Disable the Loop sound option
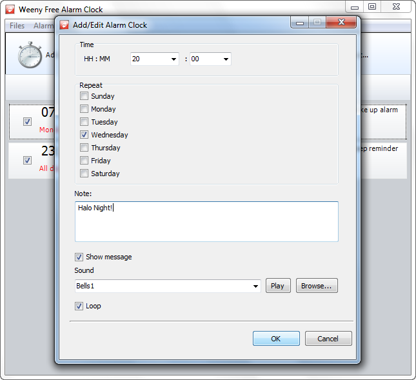Image resolution: width=416 pixels, height=380 pixels. point(79,306)
